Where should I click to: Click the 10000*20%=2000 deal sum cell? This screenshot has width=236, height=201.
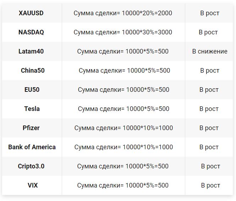123,13
